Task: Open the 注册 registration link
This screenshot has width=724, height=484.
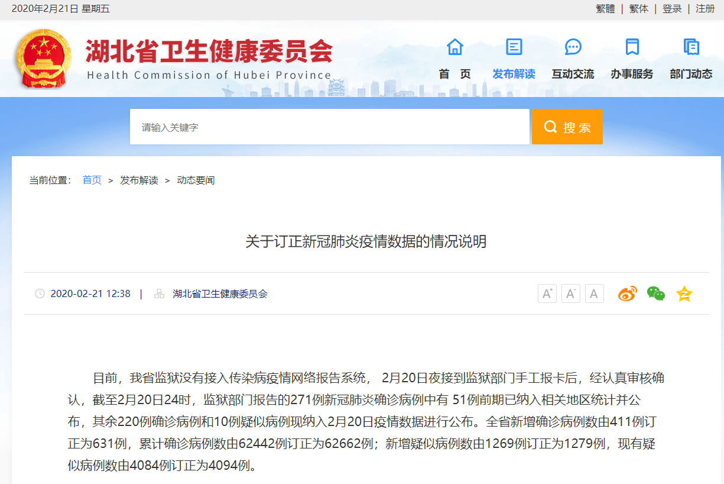Action: click(704, 9)
